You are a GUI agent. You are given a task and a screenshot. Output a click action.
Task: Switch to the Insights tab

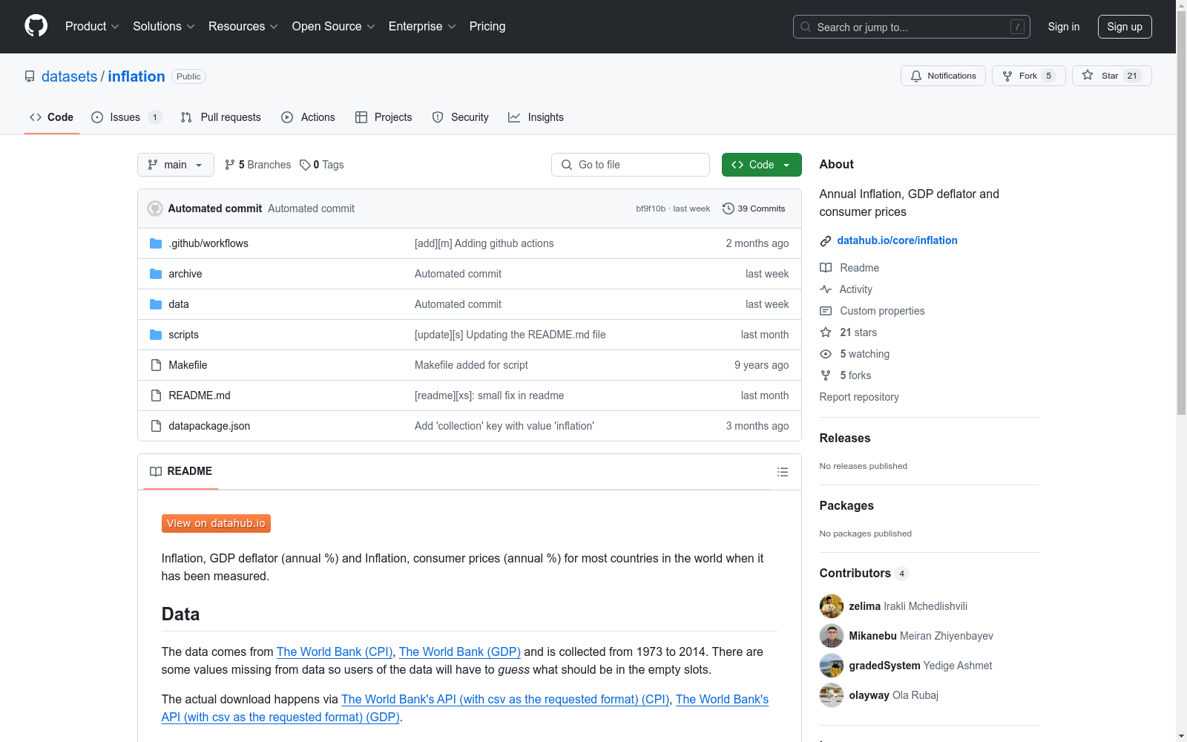tap(536, 117)
